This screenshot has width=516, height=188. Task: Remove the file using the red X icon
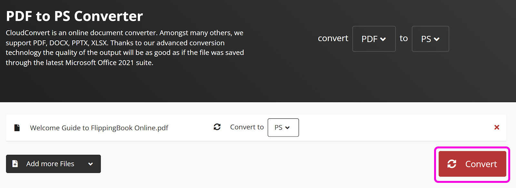[497, 127]
